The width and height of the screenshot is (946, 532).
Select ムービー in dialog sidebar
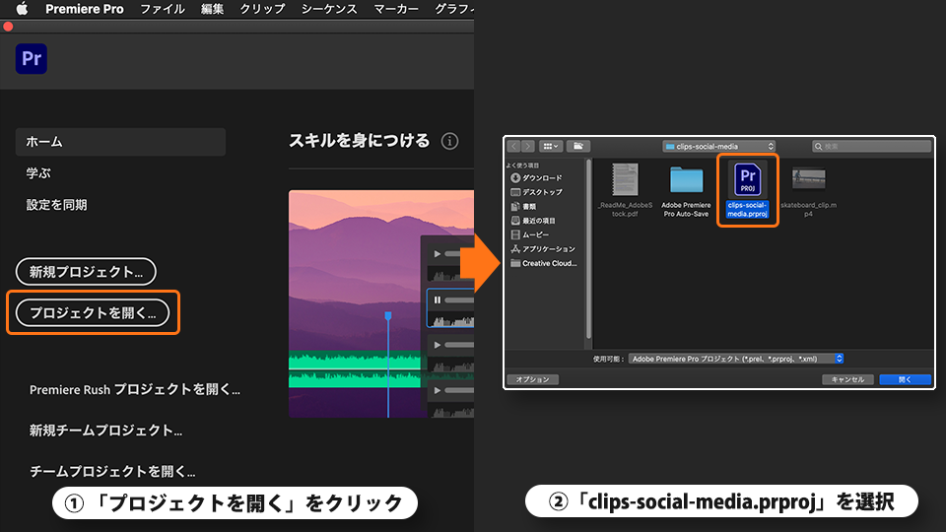pyautogui.click(x=530, y=234)
